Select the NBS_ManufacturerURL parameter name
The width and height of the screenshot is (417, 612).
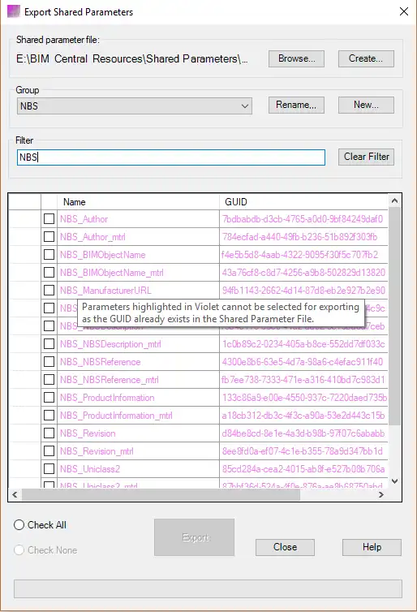click(x=105, y=291)
